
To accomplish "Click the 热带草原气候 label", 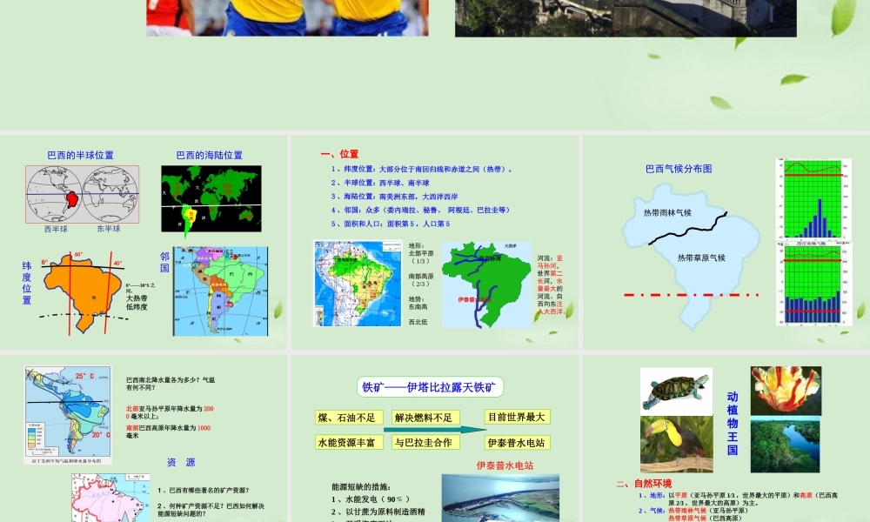I will [x=701, y=258].
